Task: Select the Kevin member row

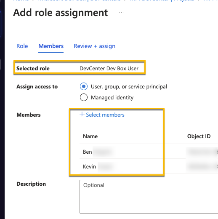Action: pos(149,166)
